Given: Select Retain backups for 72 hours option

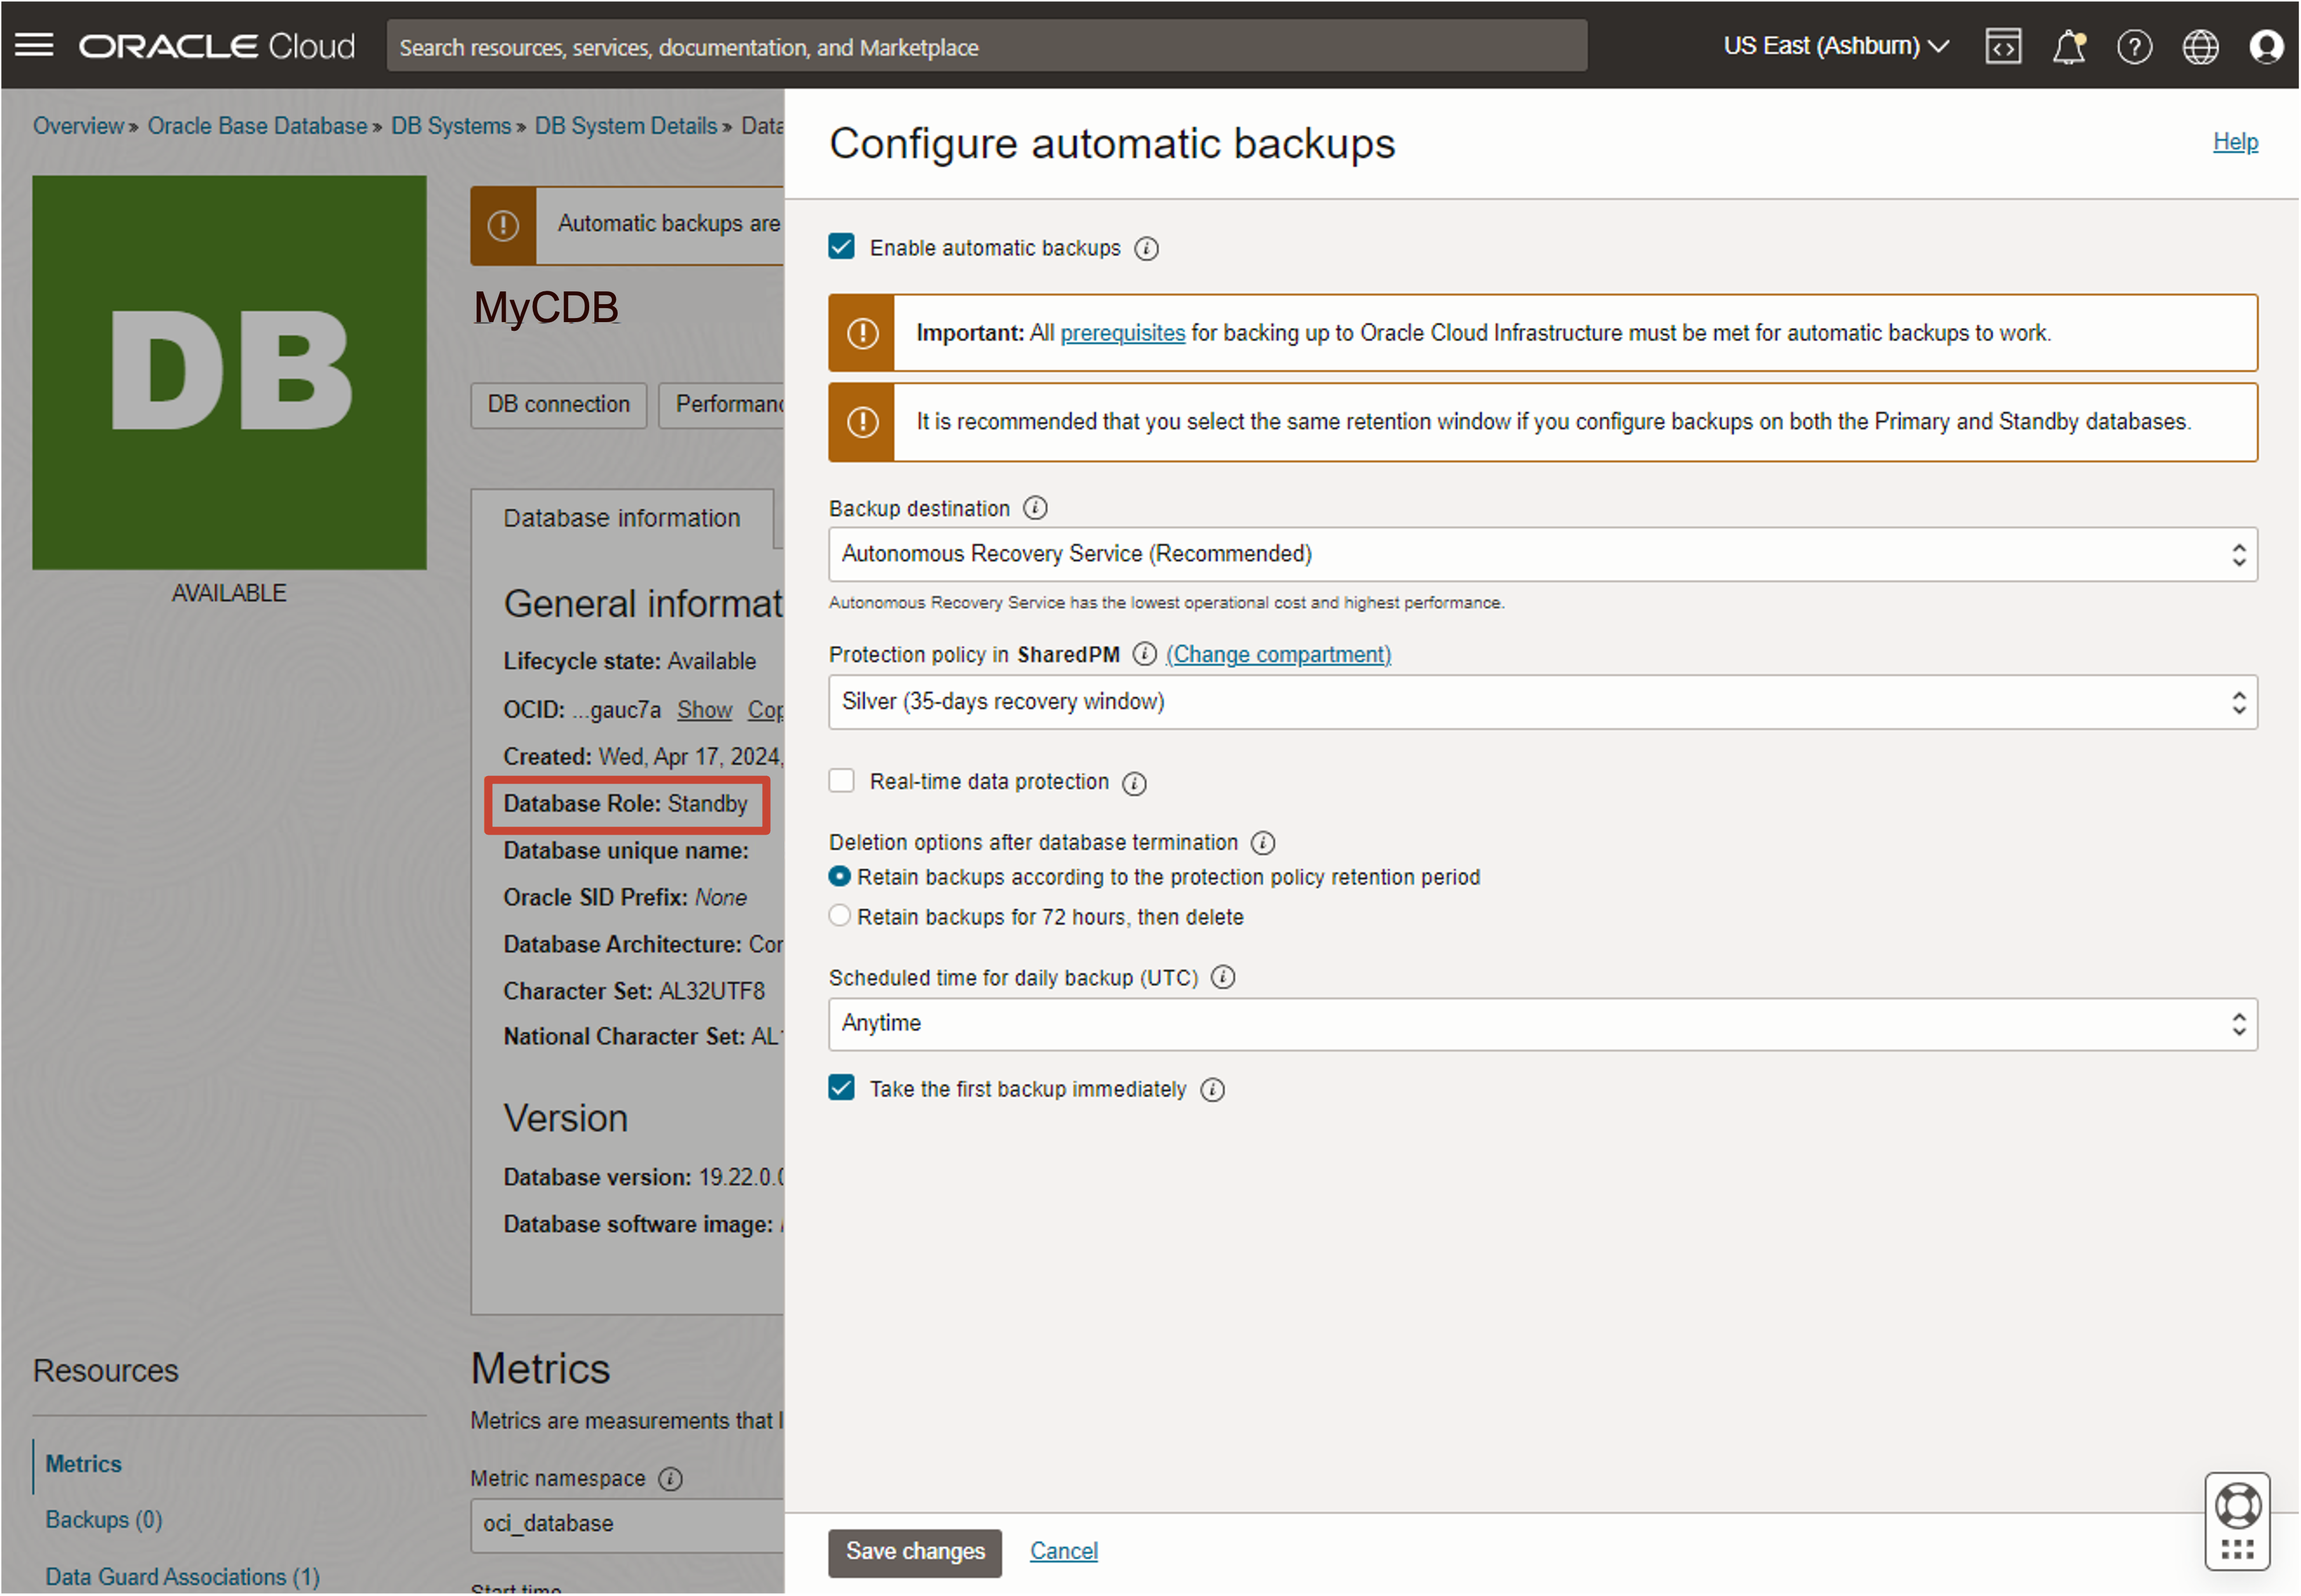Looking at the screenshot, I should pos(840,916).
